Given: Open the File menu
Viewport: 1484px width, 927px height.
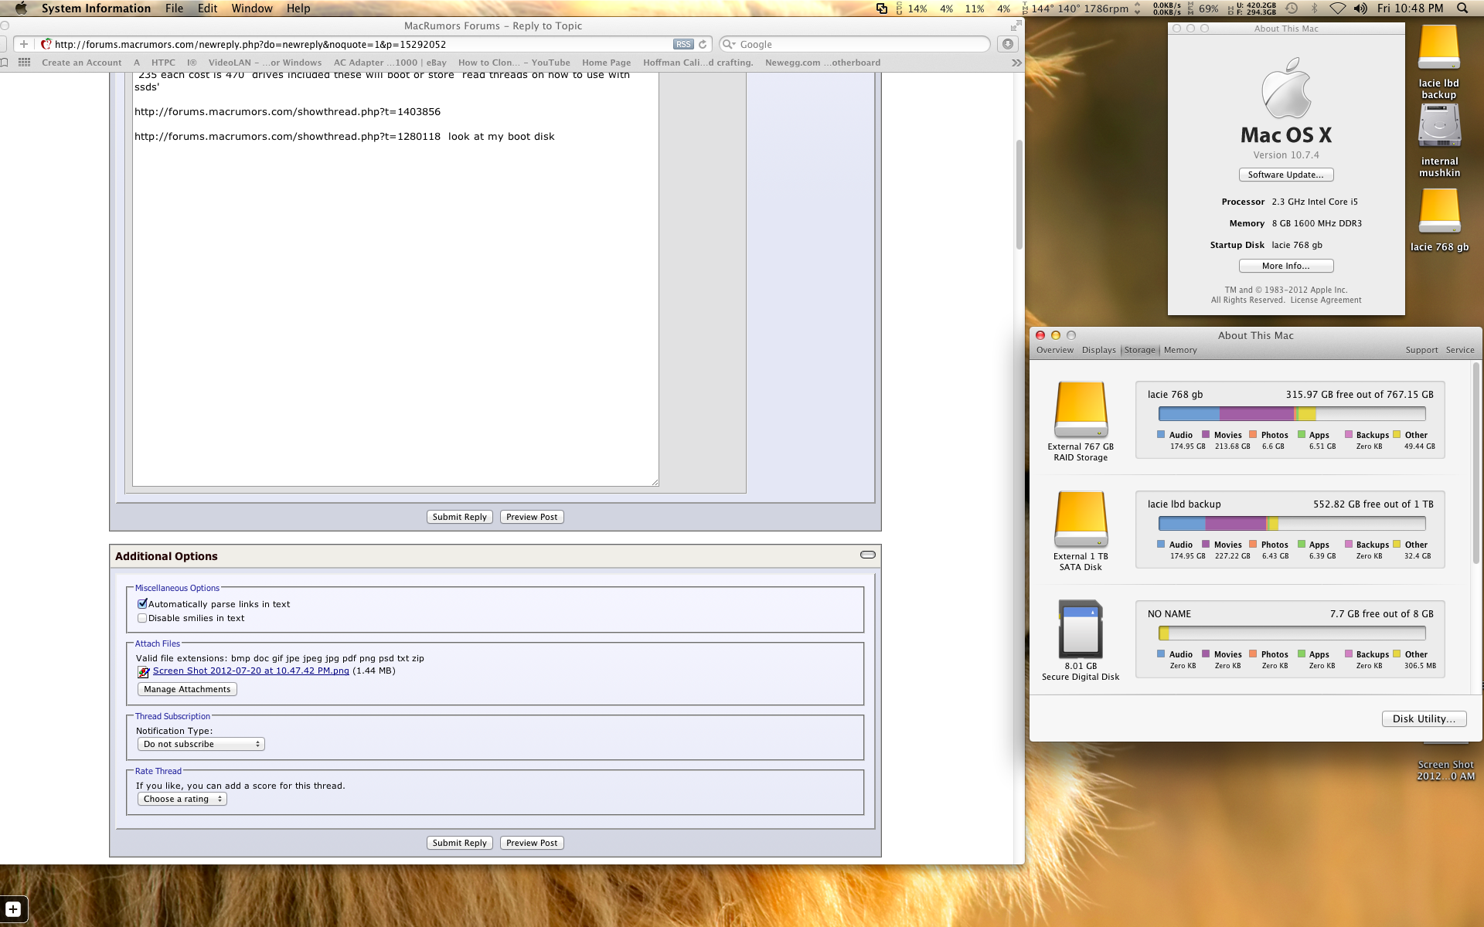Looking at the screenshot, I should pyautogui.click(x=174, y=8).
